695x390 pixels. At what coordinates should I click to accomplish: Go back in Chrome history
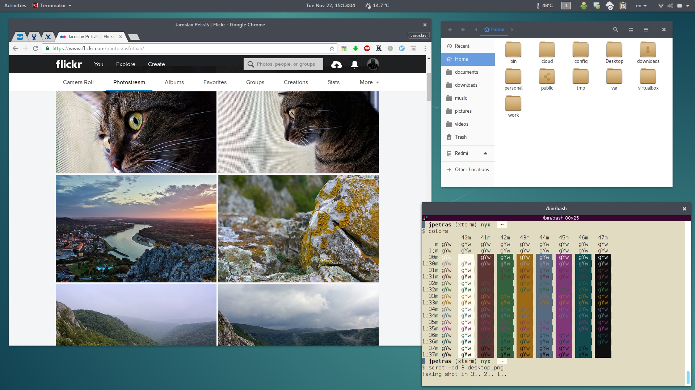[15, 48]
